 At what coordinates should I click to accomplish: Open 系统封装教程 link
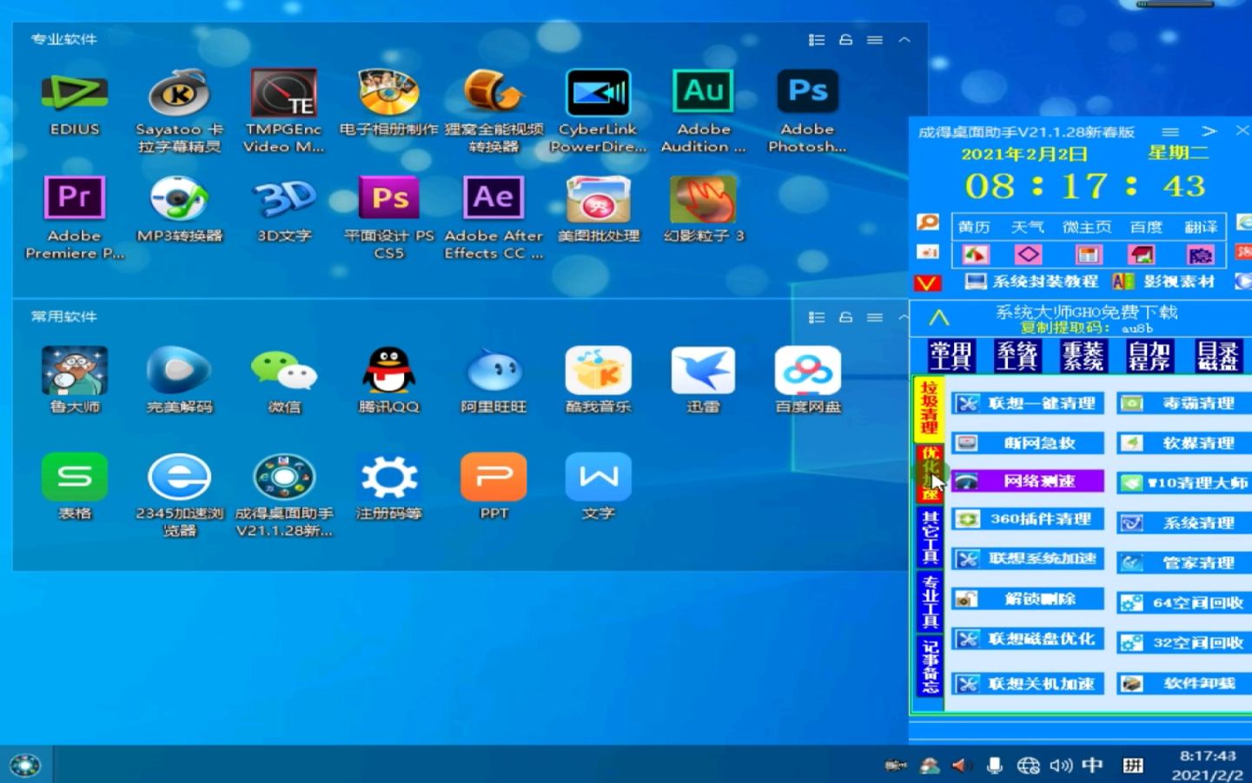click(x=1031, y=282)
